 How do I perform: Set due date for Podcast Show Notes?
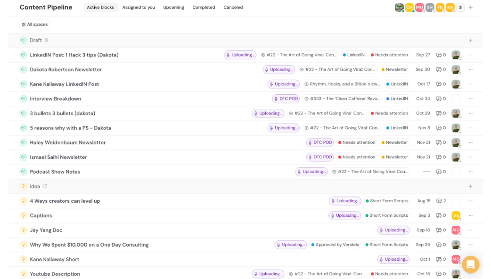(x=426, y=172)
